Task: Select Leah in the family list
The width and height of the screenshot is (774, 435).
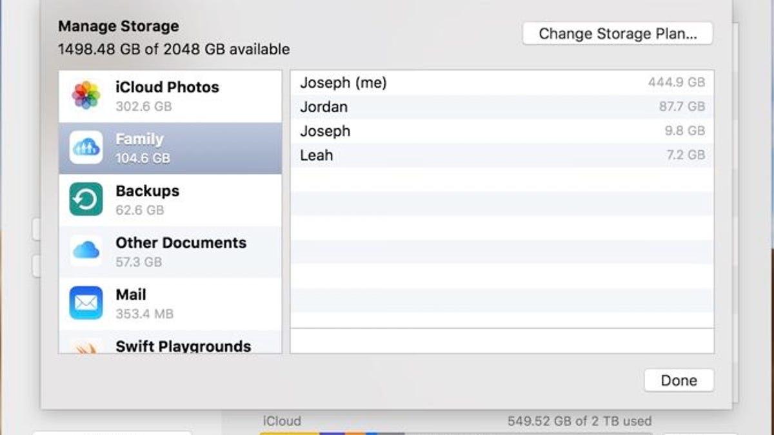Action: (317, 155)
